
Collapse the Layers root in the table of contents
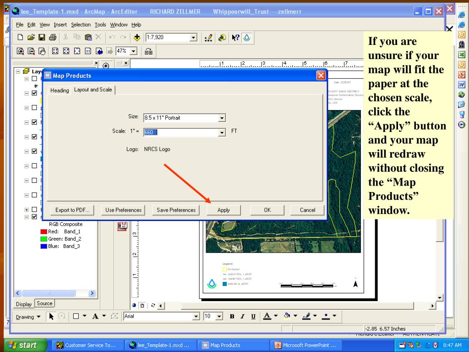(18, 71)
